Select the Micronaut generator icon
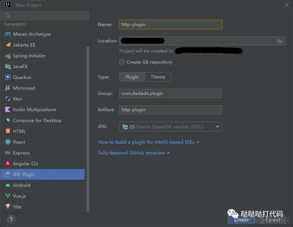The height and width of the screenshot is (227, 293). (x=8, y=88)
